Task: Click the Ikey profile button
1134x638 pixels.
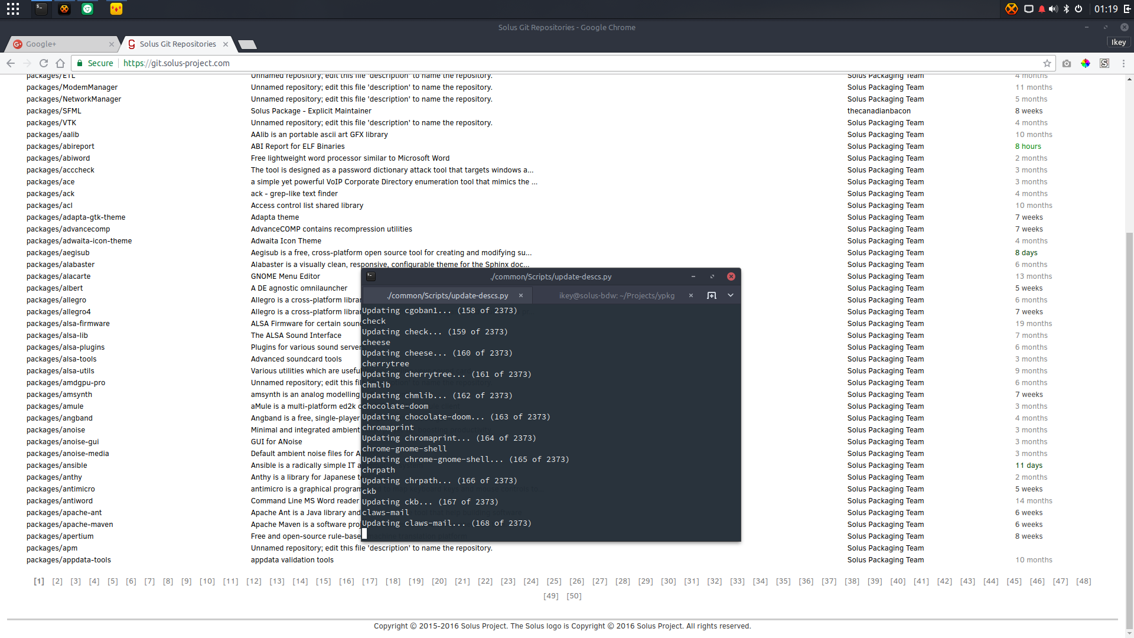Action: (1119, 42)
